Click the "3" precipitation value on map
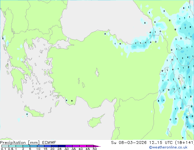The image size is (194, 150). click(185, 88)
